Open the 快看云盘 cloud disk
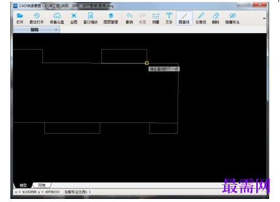 click(x=57, y=18)
